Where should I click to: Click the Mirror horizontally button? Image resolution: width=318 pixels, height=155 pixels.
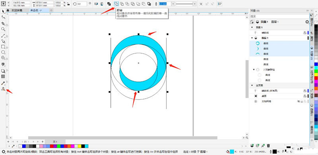pos(96,4)
